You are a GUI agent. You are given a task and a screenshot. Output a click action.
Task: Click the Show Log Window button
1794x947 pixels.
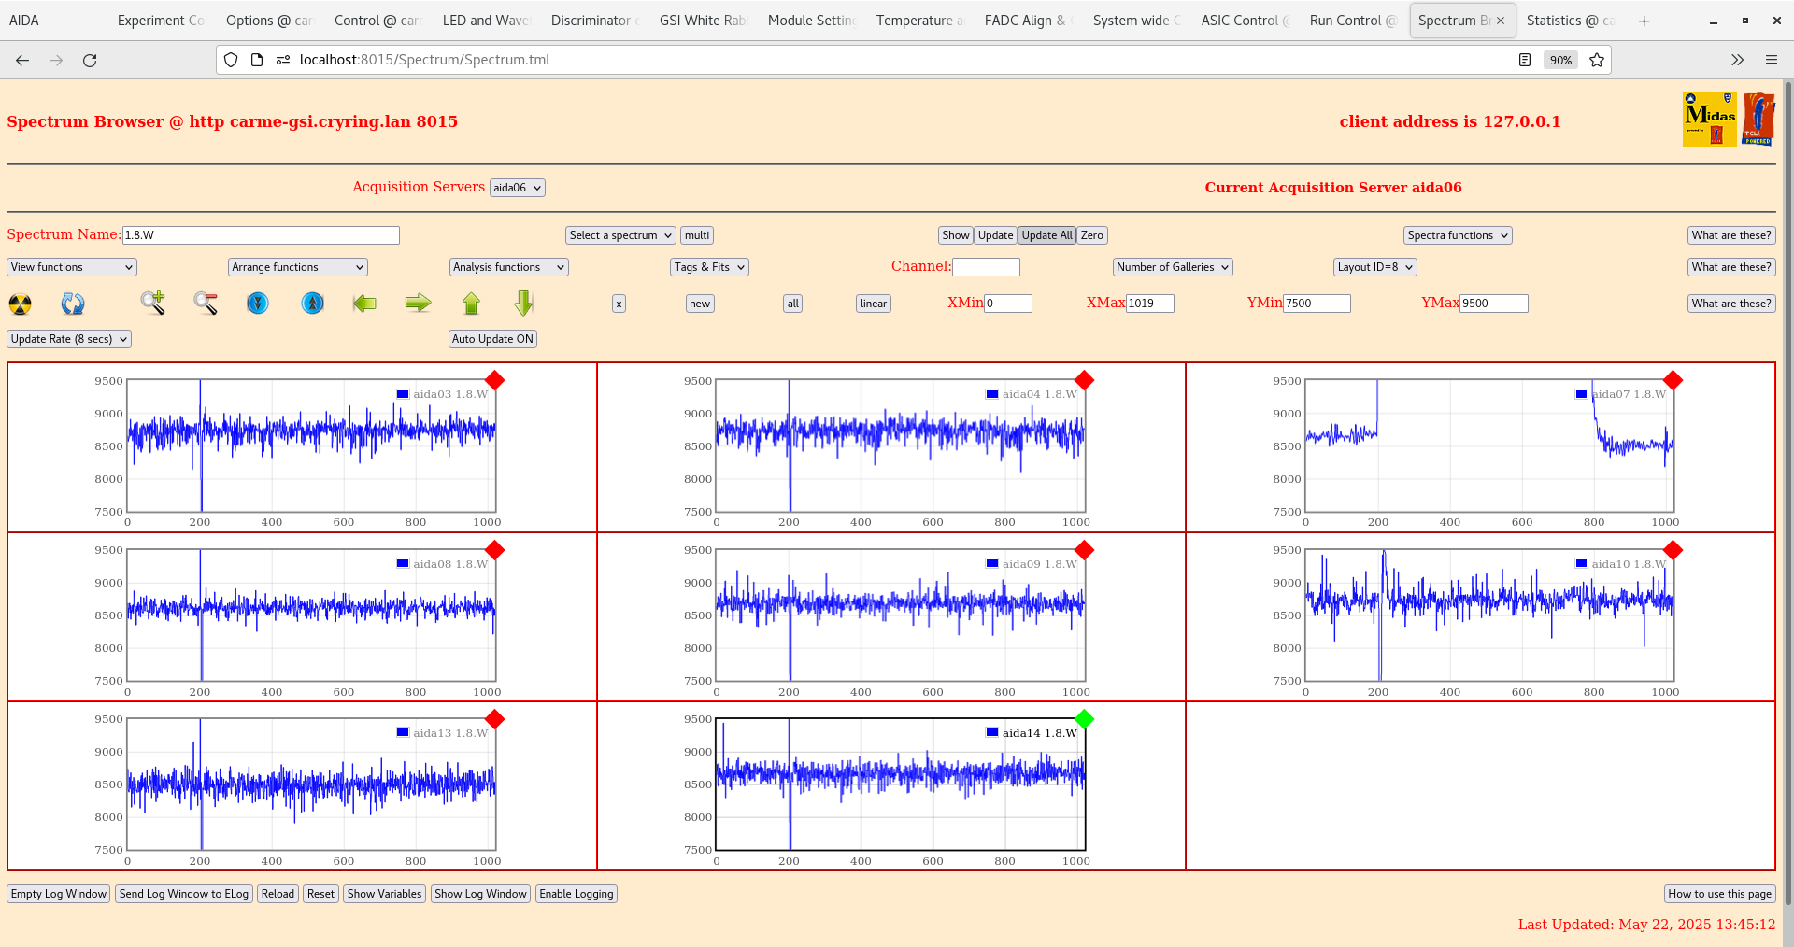(480, 894)
